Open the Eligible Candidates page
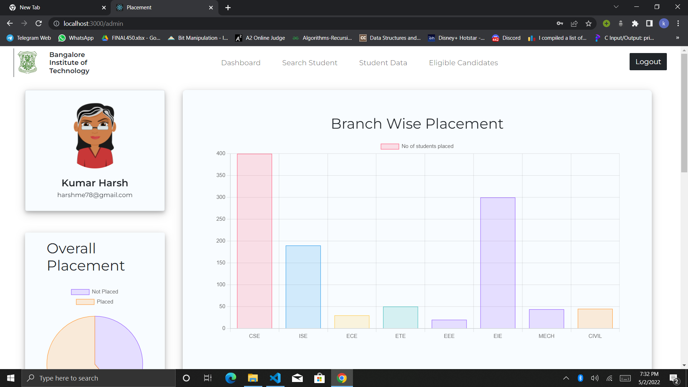 (x=463, y=62)
